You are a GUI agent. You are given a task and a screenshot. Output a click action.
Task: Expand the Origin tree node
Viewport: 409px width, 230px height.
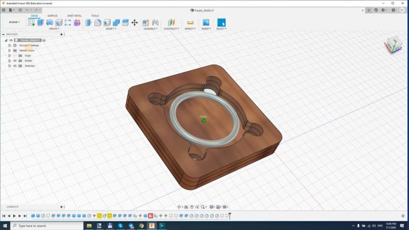coord(9,55)
